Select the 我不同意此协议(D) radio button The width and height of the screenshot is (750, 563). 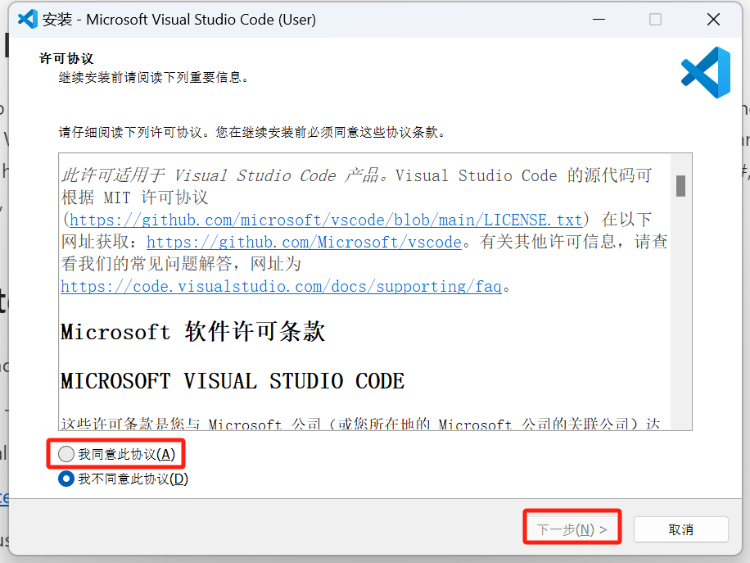(66, 479)
